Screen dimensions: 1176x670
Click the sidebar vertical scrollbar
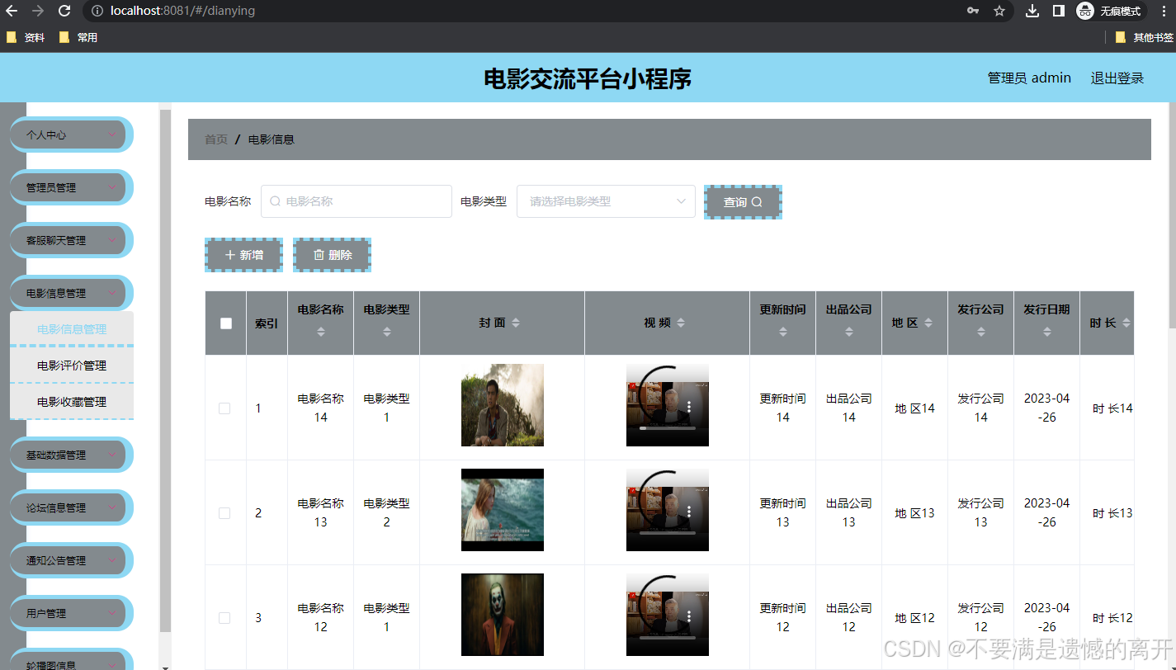click(165, 371)
